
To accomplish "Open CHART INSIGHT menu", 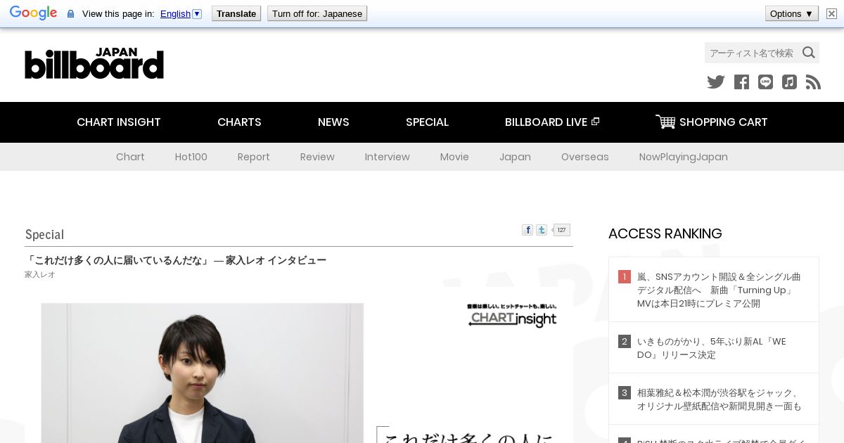I will 119,122.
